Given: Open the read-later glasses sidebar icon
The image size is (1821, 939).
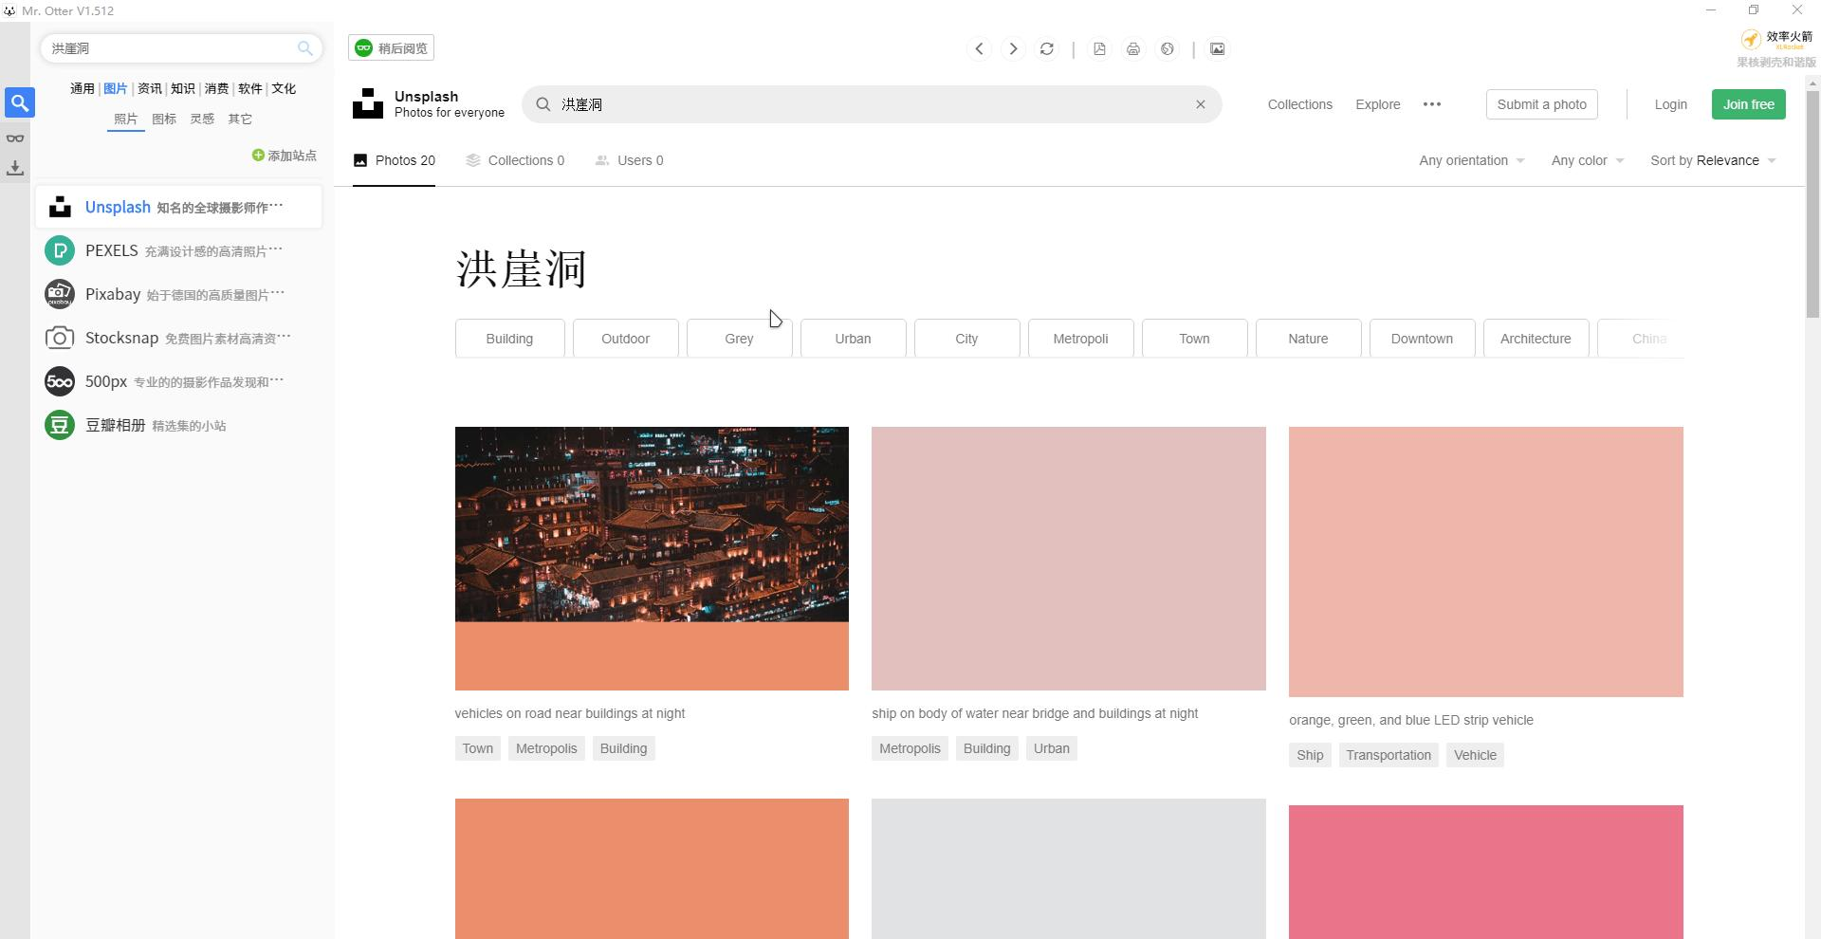Looking at the screenshot, I should (15, 138).
